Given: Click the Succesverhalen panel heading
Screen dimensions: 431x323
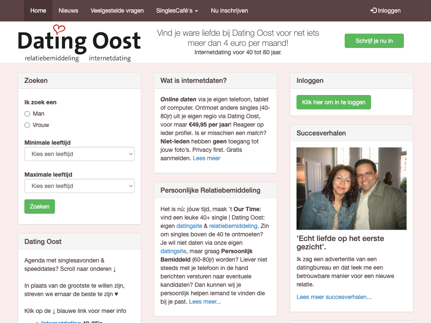Looking at the screenshot, I should tap(321, 133).
